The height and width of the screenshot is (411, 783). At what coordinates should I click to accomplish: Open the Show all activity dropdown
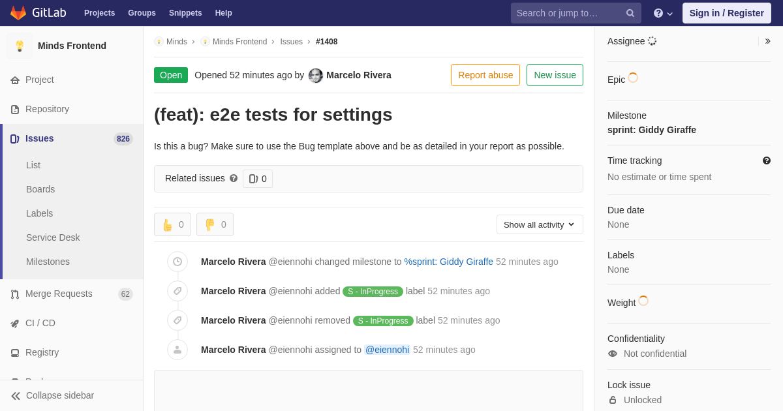[x=540, y=224]
